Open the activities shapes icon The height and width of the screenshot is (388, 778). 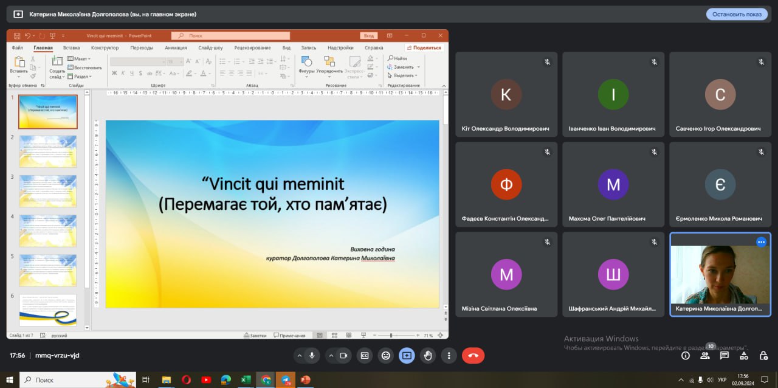click(x=744, y=355)
